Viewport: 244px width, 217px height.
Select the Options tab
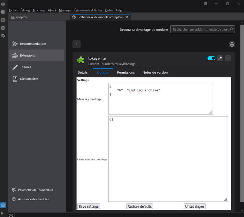tap(103, 72)
